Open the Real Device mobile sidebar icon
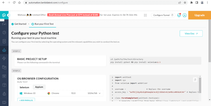This screenshot has width=211, height=106. pos(4,41)
